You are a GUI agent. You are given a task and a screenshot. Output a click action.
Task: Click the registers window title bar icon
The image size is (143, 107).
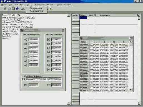(x=22, y=30)
